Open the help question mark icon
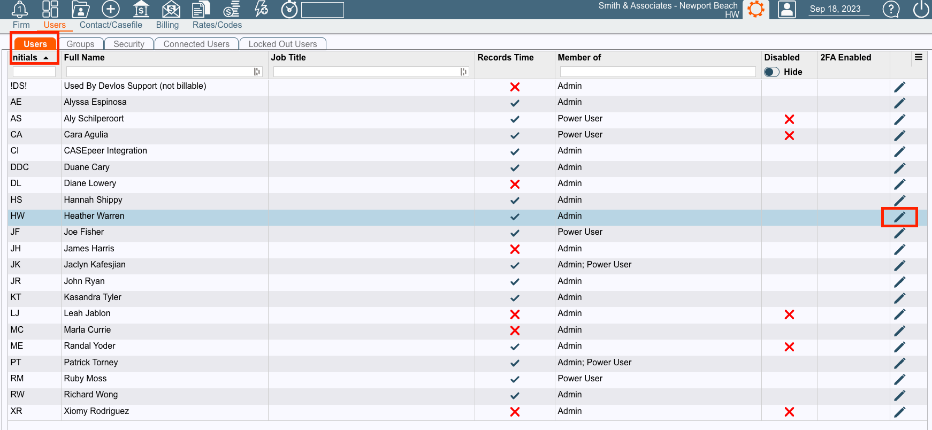This screenshot has width=932, height=430. pos(891,9)
